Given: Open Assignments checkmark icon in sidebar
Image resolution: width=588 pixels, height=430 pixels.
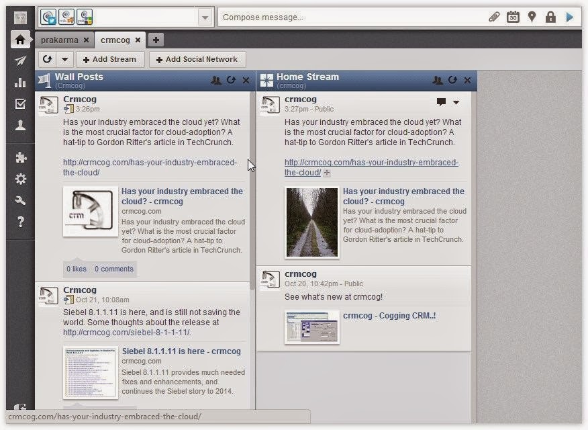Looking at the screenshot, I should click(20, 103).
